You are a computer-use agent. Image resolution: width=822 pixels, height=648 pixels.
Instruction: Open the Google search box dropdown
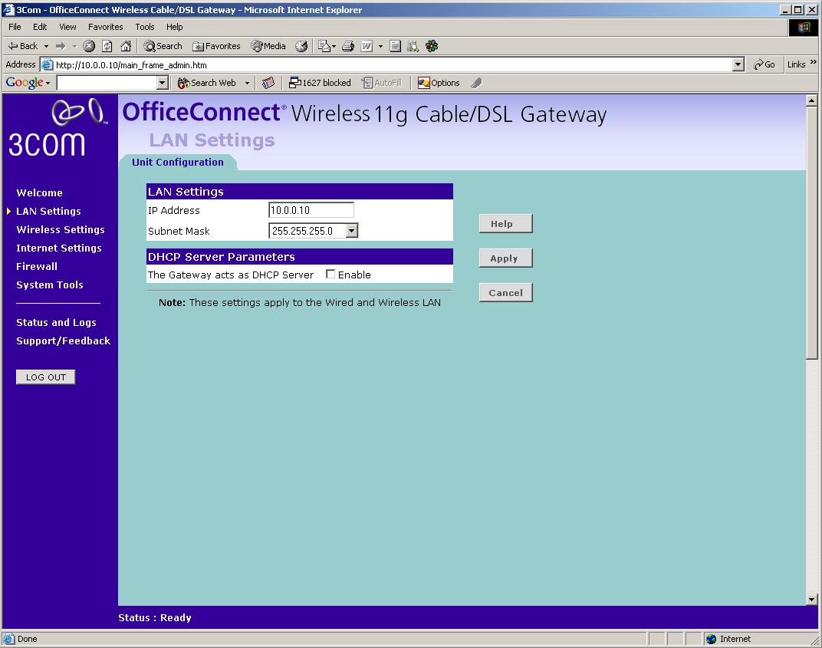(163, 83)
